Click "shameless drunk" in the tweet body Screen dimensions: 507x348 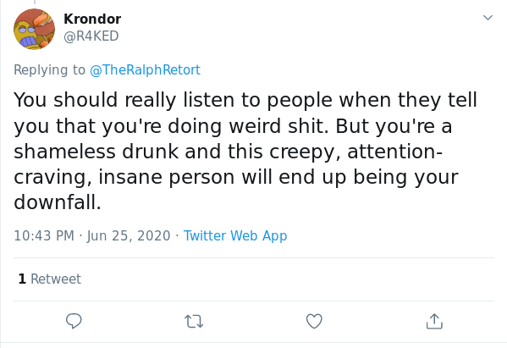point(96,151)
